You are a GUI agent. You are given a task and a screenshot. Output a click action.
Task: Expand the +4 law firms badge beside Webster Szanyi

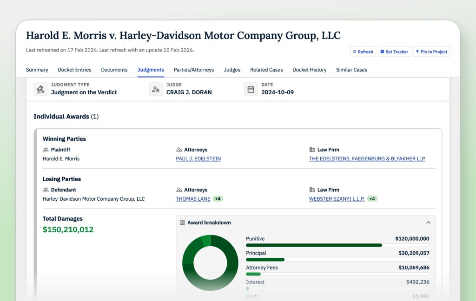pyautogui.click(x=371, y=199)
